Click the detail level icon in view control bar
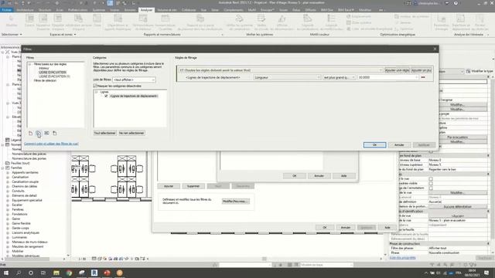 click(x=94, y=259)
